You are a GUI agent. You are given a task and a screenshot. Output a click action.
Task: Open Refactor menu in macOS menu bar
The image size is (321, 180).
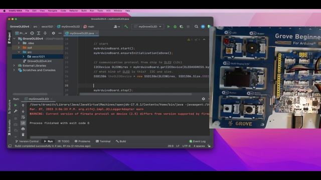coord(74,10)
